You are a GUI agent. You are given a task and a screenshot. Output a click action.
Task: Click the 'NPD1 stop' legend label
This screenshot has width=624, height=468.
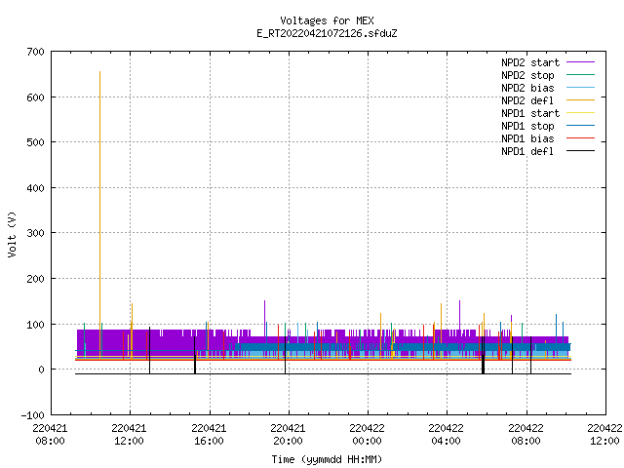pyautogui.click(x=527, y=126)
